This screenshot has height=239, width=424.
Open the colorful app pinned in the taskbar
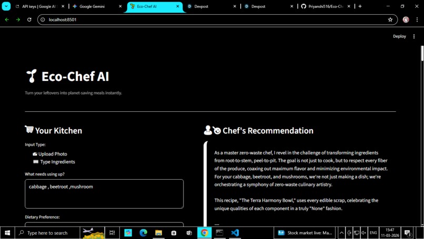click(128, 233)
